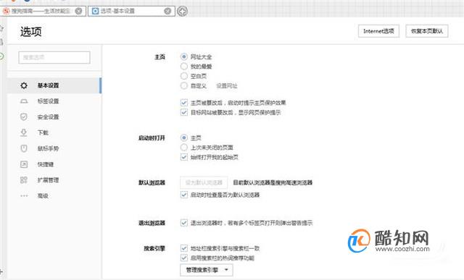Open 基本设置 in the sidebar
Viewport: 464px width, 280px height.
[54, 85]
